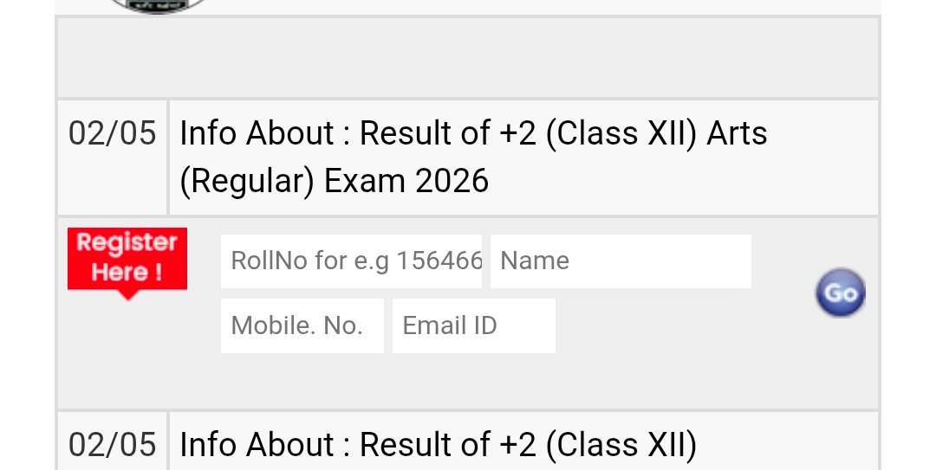Viewport: 936px width, 470px height.
Task: Click the red pointer below Register Here
Action: coord(127,294)
